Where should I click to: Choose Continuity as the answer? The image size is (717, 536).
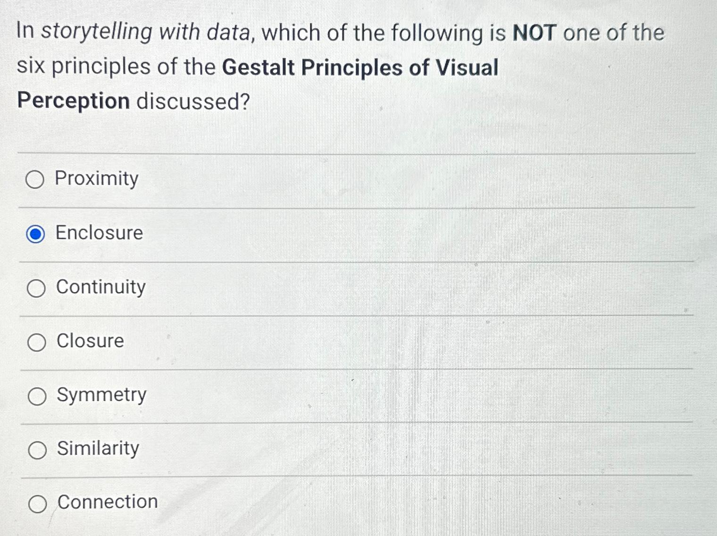point(36,287)
